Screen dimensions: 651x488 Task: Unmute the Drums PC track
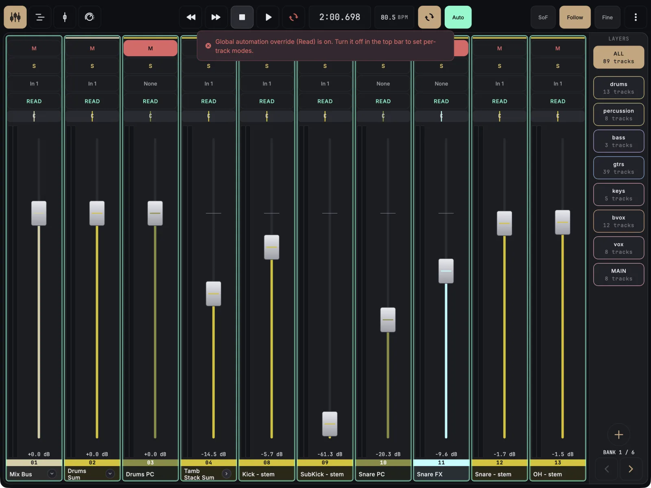click(151, 48)
